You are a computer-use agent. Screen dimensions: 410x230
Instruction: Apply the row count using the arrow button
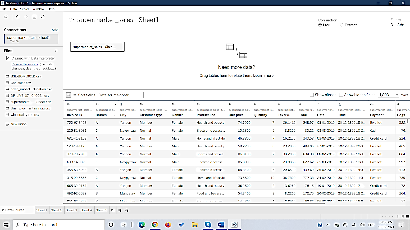pos(397,95)
